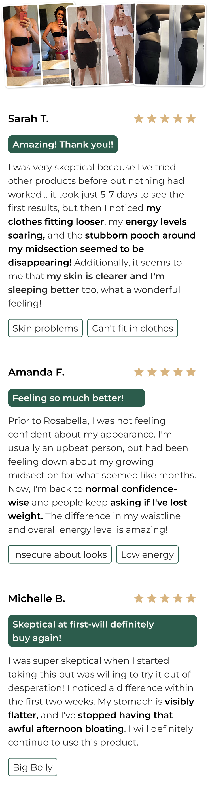Click first star of Sarah T. rating
208x785 pixels.
[x=139, y=118]
